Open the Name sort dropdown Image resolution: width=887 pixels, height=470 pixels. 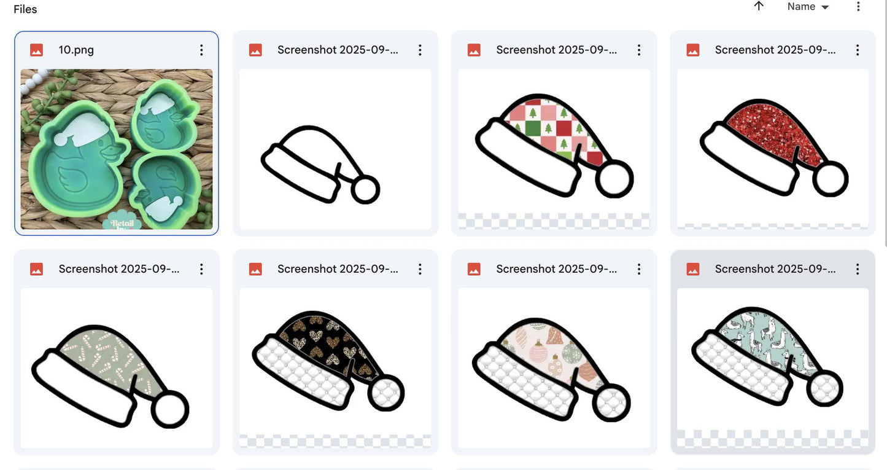tap(808, 7)
